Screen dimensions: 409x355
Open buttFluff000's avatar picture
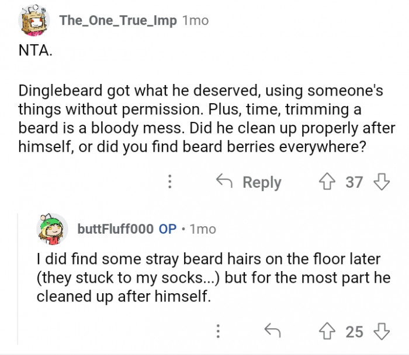click(53, 229)
